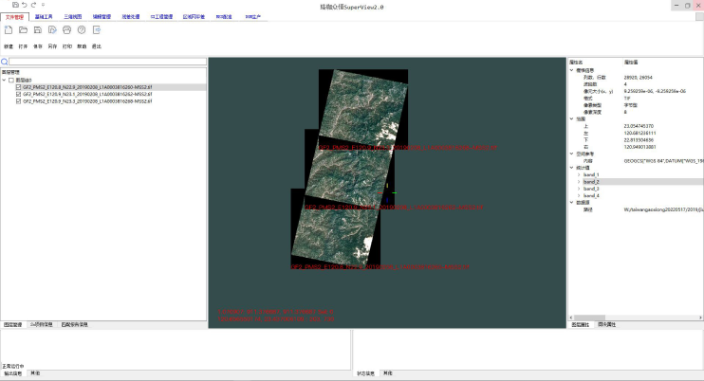The width and height of the screenshot is (704, 381).
Task: Uncheck layer ending L1A0003816260-MSS2.tif
Action: pyautogui.click(x=18, y=87)
